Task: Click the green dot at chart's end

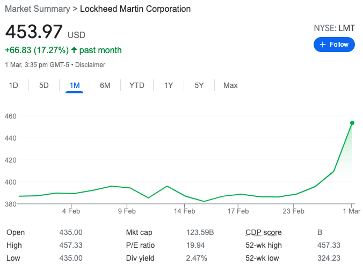Action: coord(352,123)
